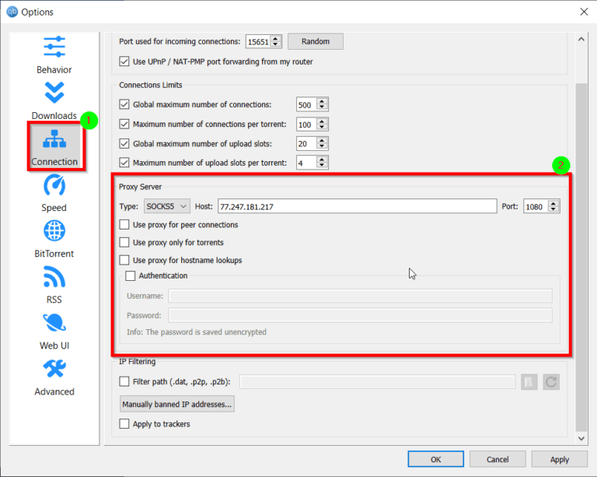Image resolution: width=597 pixels, height=477 pixels.
Task: Decrease the incoming connections port value
Action: 276,44
